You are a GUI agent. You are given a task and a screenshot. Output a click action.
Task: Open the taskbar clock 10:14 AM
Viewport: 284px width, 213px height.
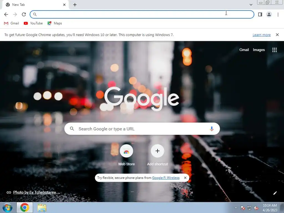(x=270, y=208)
